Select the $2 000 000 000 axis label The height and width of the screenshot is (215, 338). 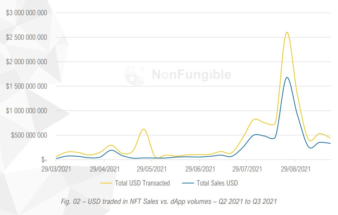(27, 62)
